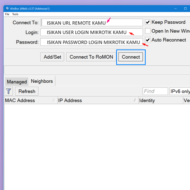
Task: Maximize the WinBox window
Action: (x=185, y=8)
